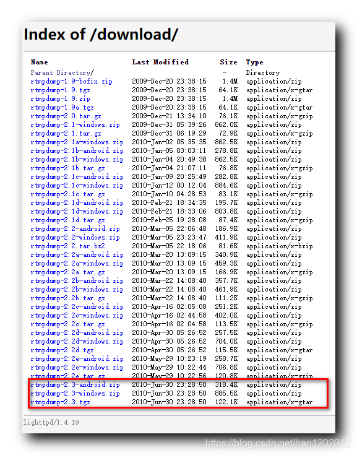Download rtmpdump-2.2d.tgz archive

coord(62,350)
